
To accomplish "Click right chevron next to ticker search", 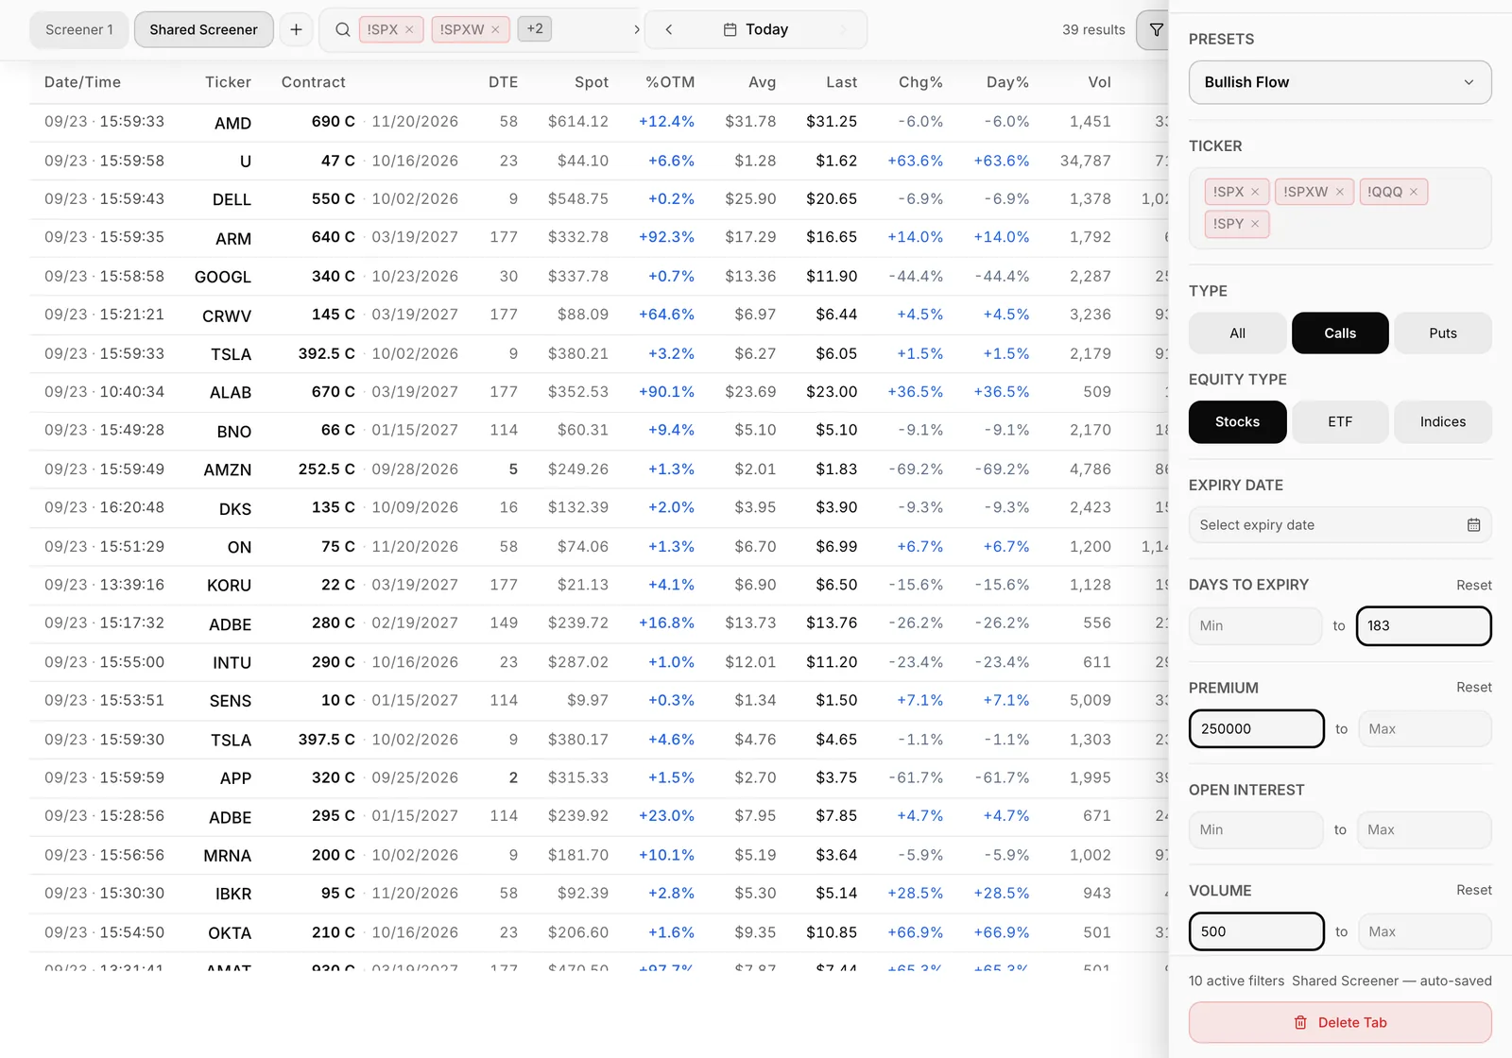I will click(637, 29).
